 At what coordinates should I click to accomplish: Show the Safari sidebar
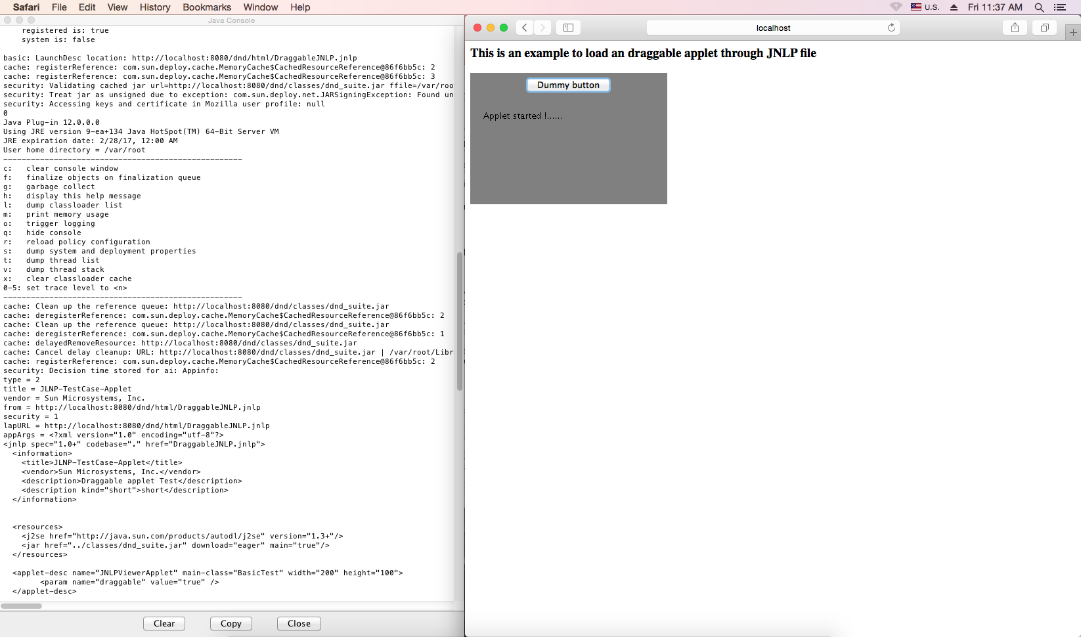click(x=568, y=28)
